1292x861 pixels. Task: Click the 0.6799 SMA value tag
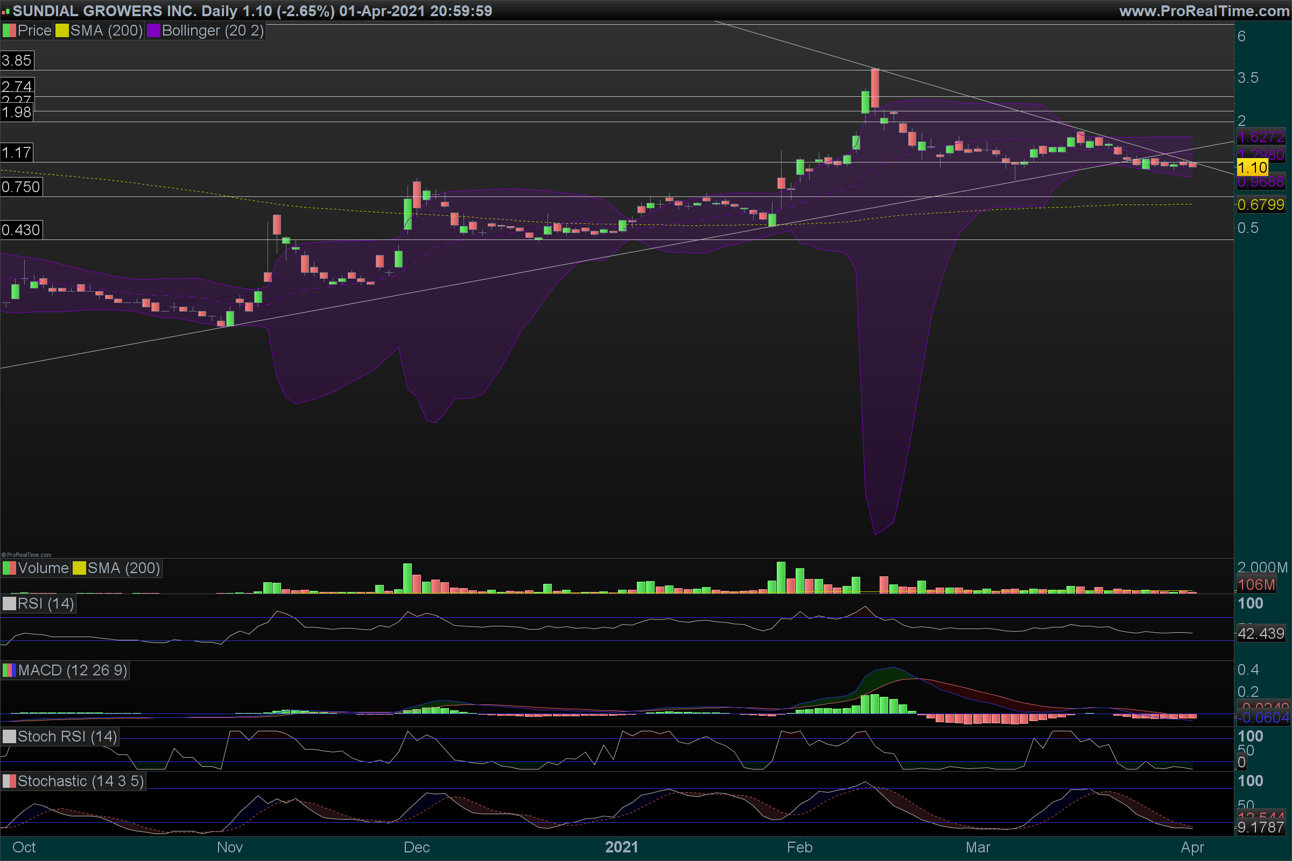[1261, 205]
